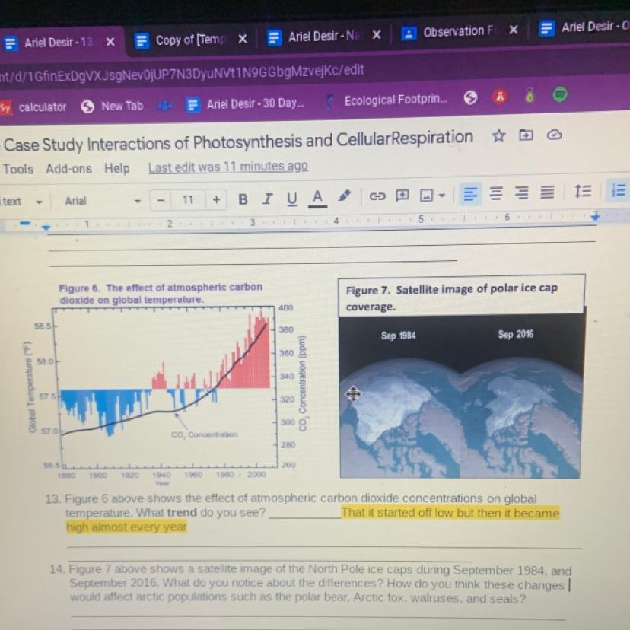Click the globe bookmark icon

tap(470, 97)
